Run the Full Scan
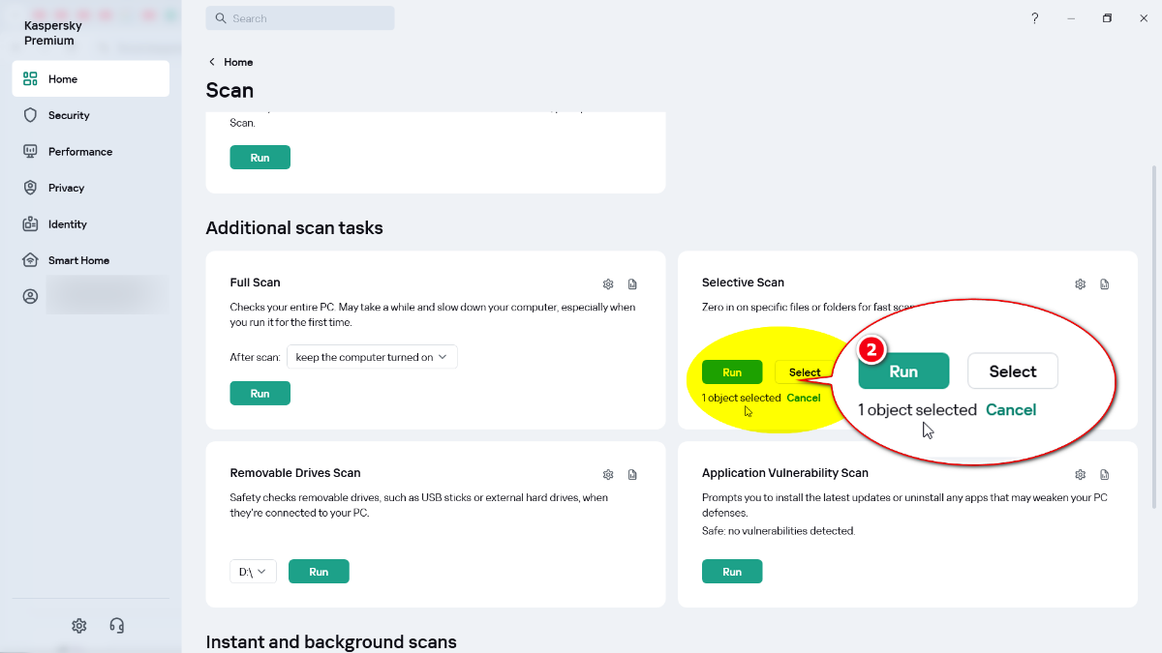 260,394
